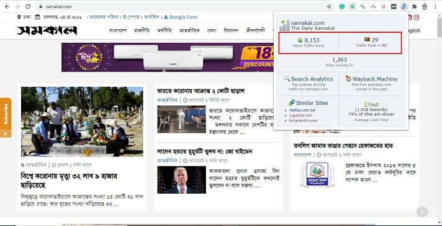Download the Bangla Font
442x226 pixels.
click(181, 17)
